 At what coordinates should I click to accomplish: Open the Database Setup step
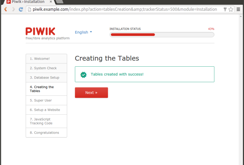(45, 78)
